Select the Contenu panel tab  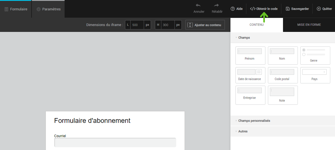(x=257, y=25)
